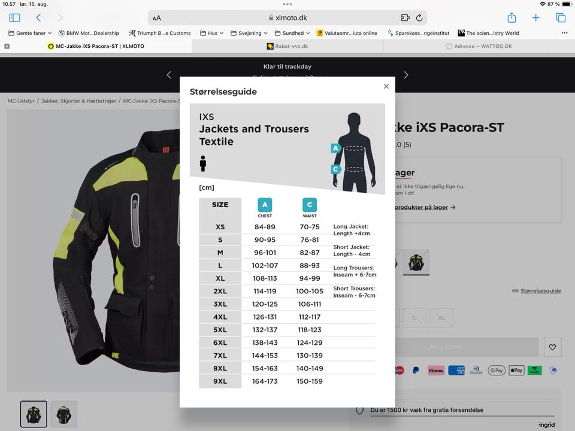This screenshot has height=431, width=575.
Task: Expand the Gemte faner bookmarks folder
Action: [x=30, y=33]
